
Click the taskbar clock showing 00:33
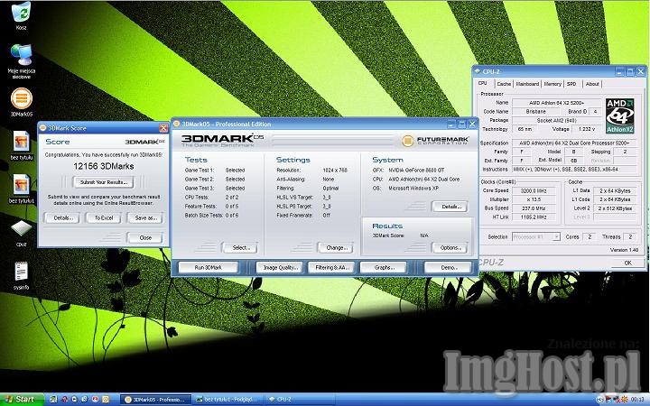636,400
